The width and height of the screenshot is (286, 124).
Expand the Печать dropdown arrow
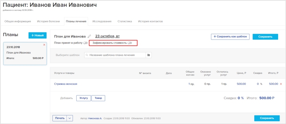70,118
